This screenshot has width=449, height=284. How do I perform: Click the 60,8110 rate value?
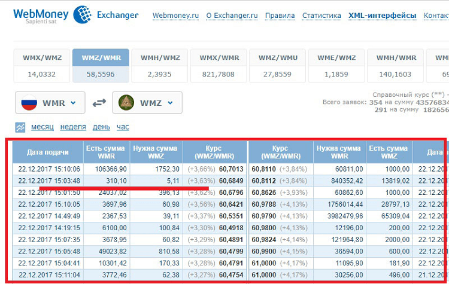coord(264,169)
